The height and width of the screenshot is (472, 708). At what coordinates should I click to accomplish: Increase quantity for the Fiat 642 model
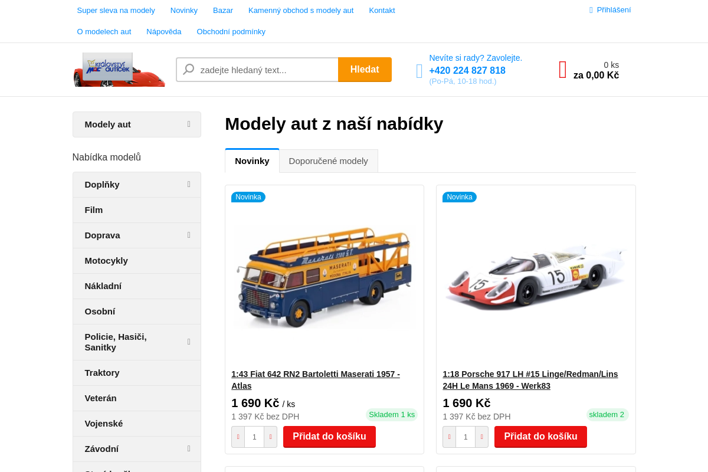pos(270,437)
